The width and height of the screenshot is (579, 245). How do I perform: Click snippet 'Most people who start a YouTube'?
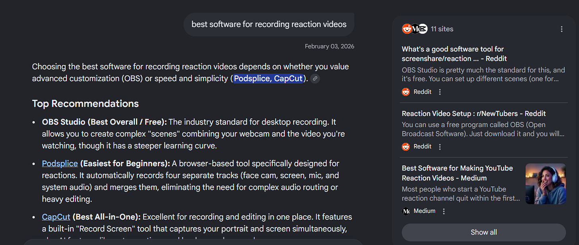pos(461,194)
